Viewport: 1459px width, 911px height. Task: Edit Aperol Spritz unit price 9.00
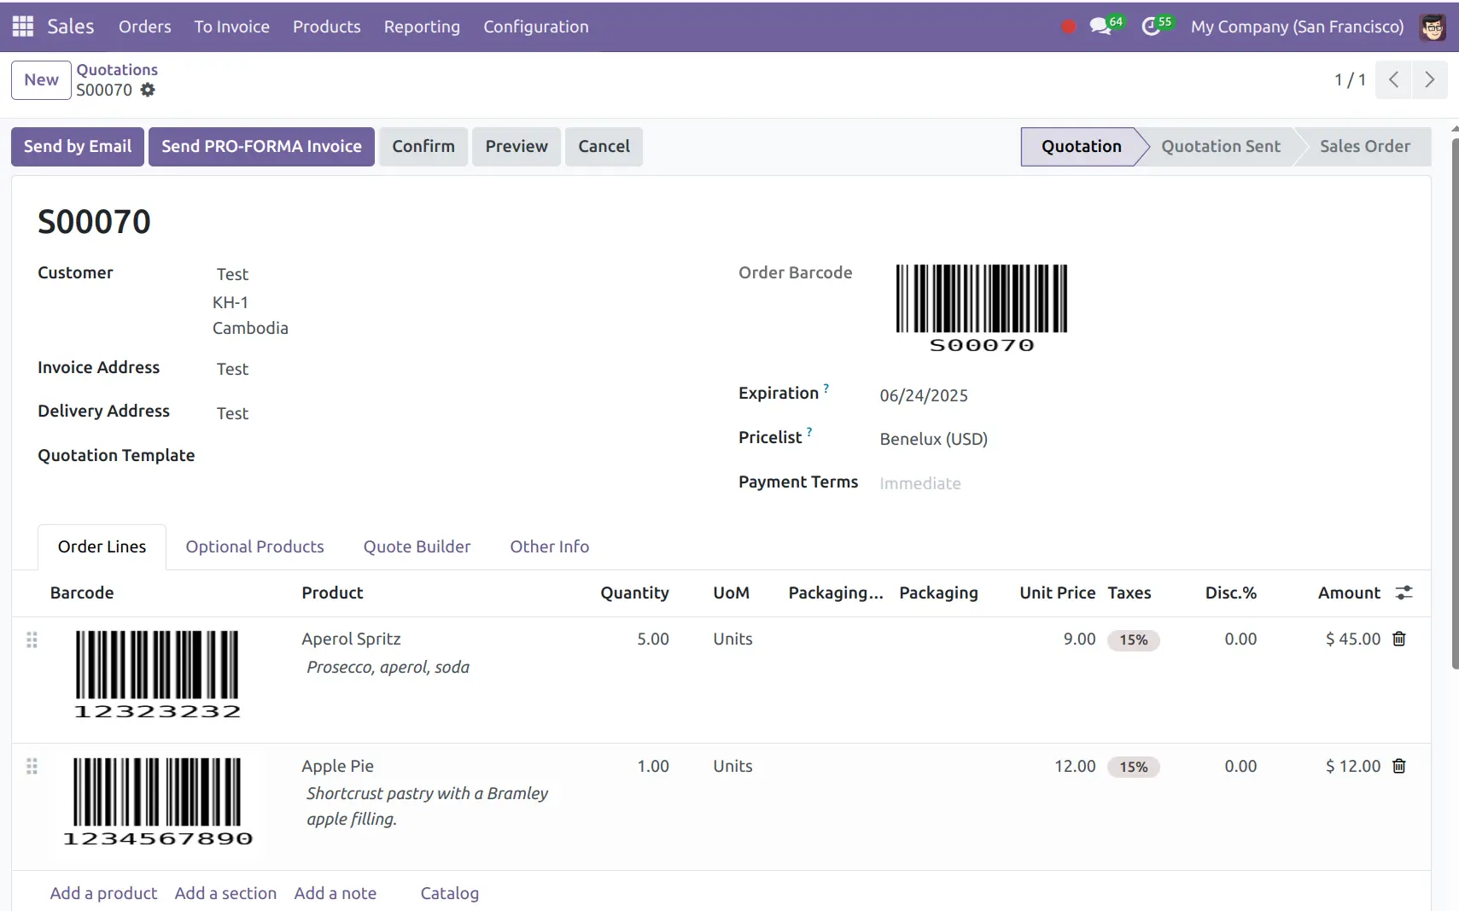click(1079, 639)
